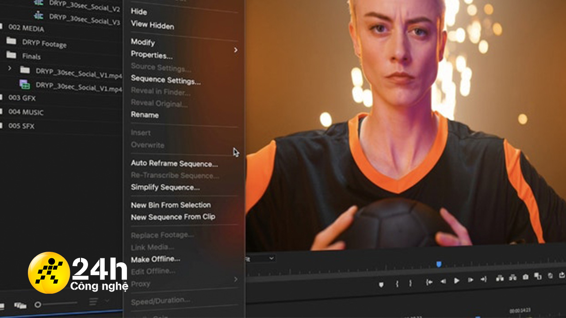Click the folder icon beside DRYP_30sec_Social_V1.mp4
The image size is (566, 318).
[25, 70]
